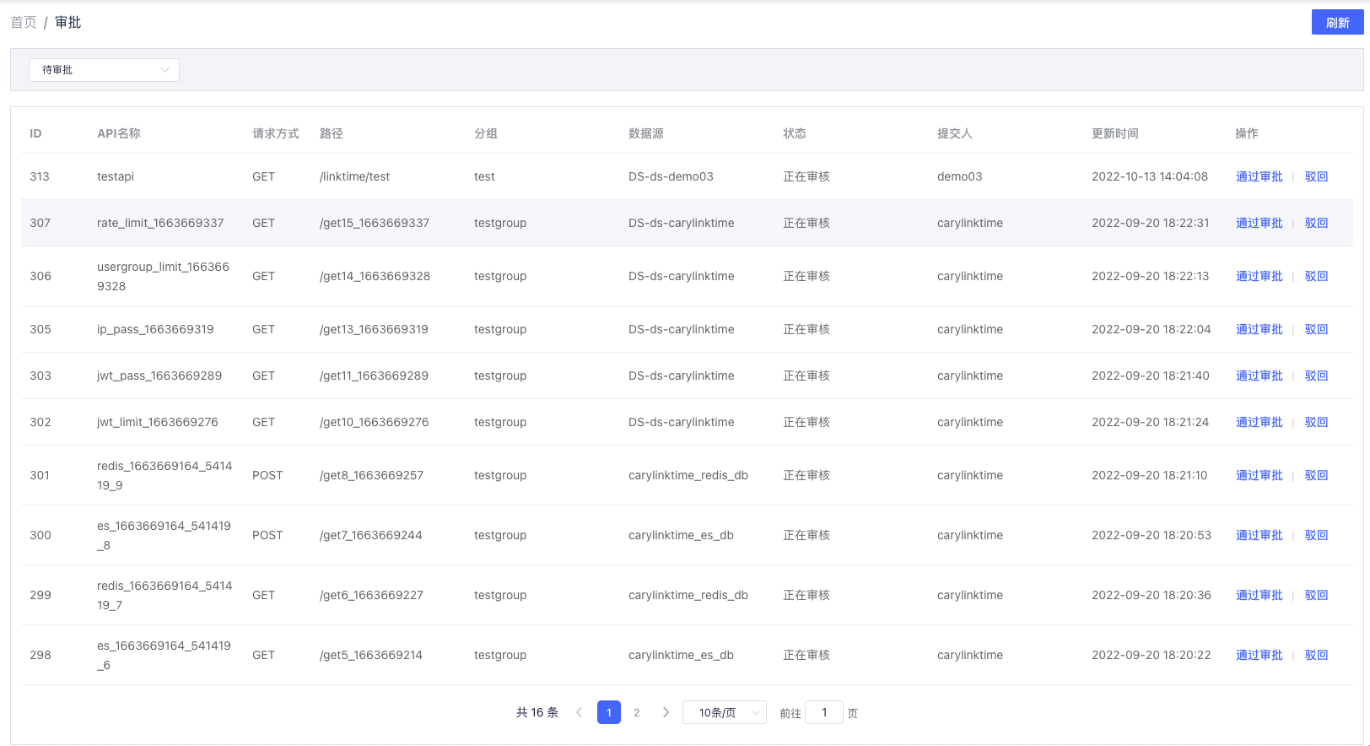The height and width of the screenshot is (746, 1370).
Task: Go to page 2 in pagination
Action: (637, 712)
